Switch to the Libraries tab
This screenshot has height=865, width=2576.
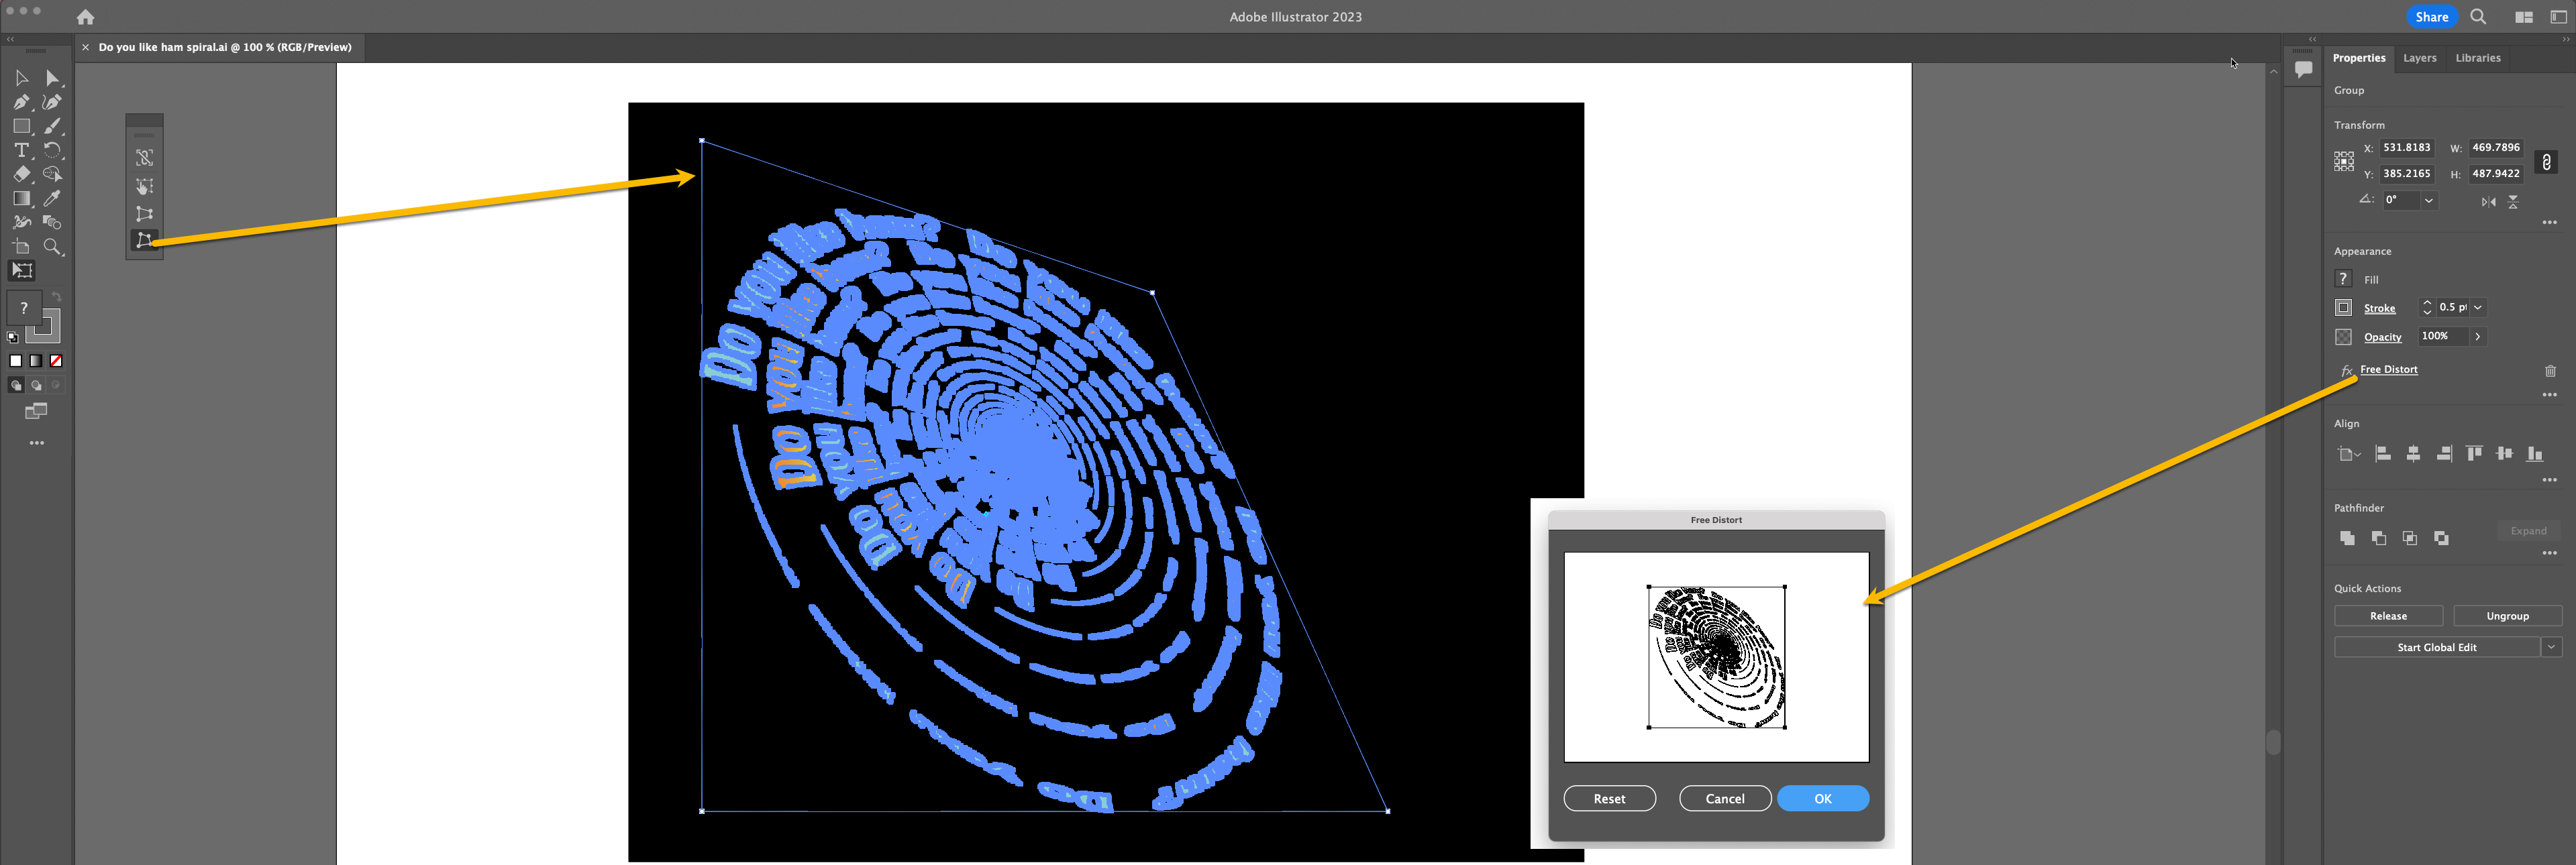(2478, 58)
